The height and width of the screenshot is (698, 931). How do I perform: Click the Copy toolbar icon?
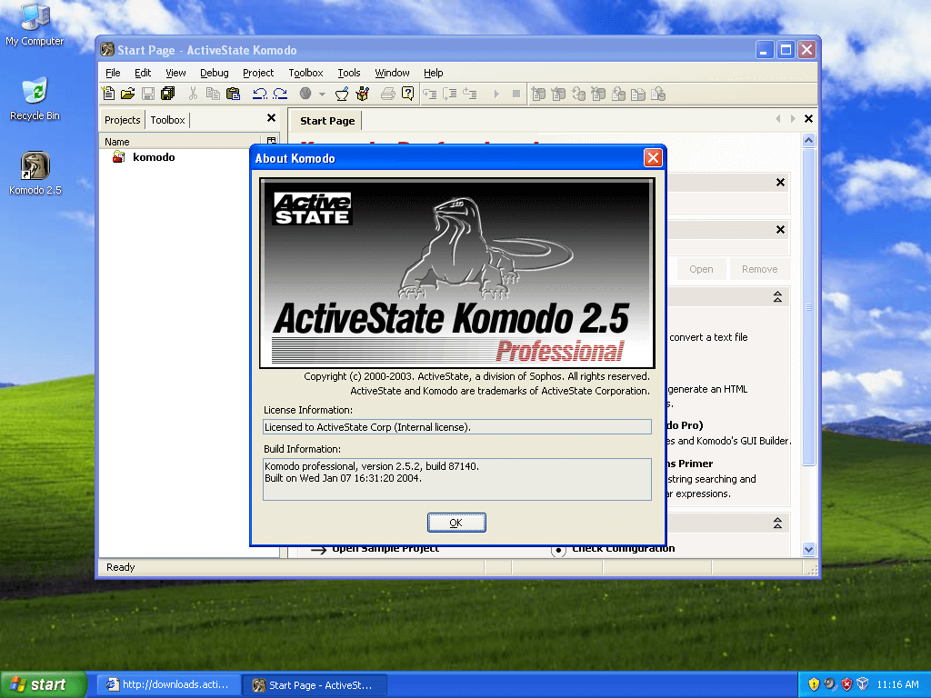213,94
